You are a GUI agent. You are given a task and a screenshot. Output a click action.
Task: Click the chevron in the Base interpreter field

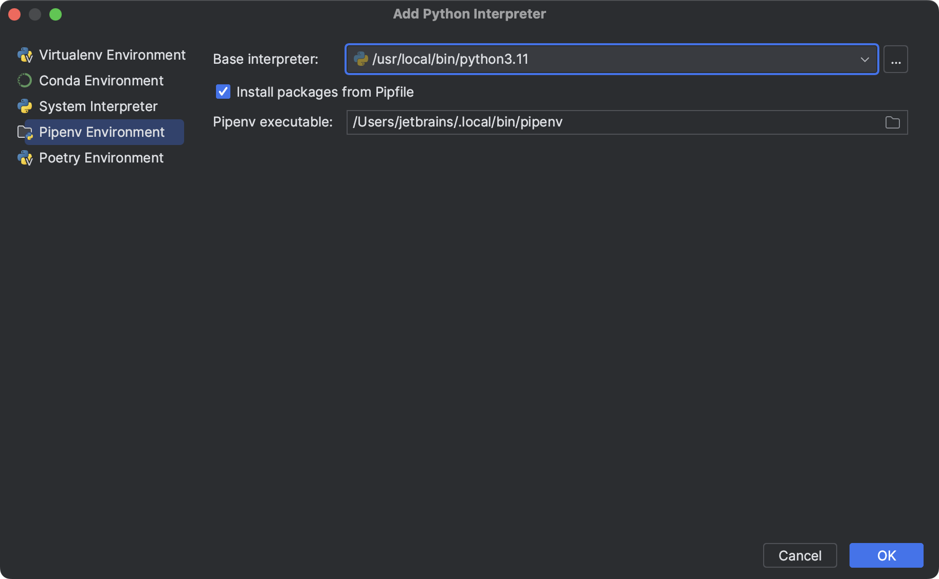coord(865,59)
